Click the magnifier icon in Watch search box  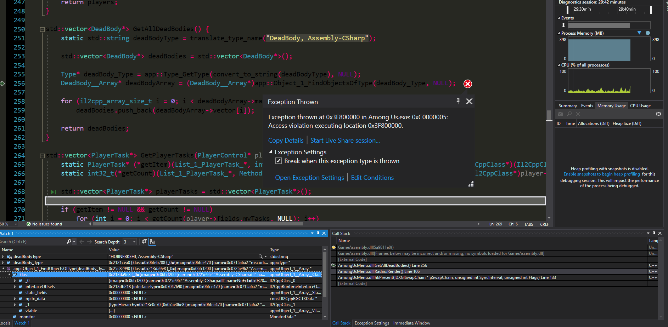tap(69, 241)
